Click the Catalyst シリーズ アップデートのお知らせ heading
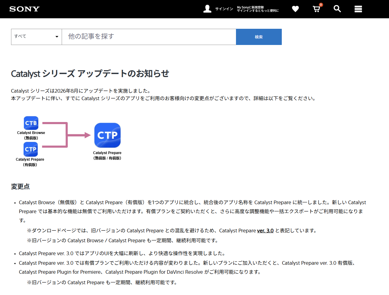Image resolution: width=389 pixels, height=295 pixels. pos(90,73)
